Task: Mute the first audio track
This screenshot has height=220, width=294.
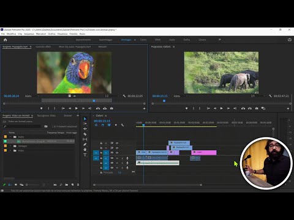Action: [117, 158]
